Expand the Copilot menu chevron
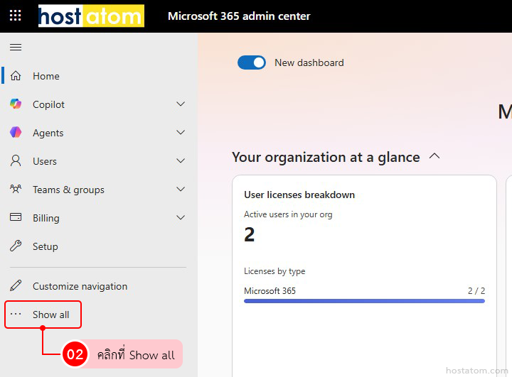 coord(181,104)
